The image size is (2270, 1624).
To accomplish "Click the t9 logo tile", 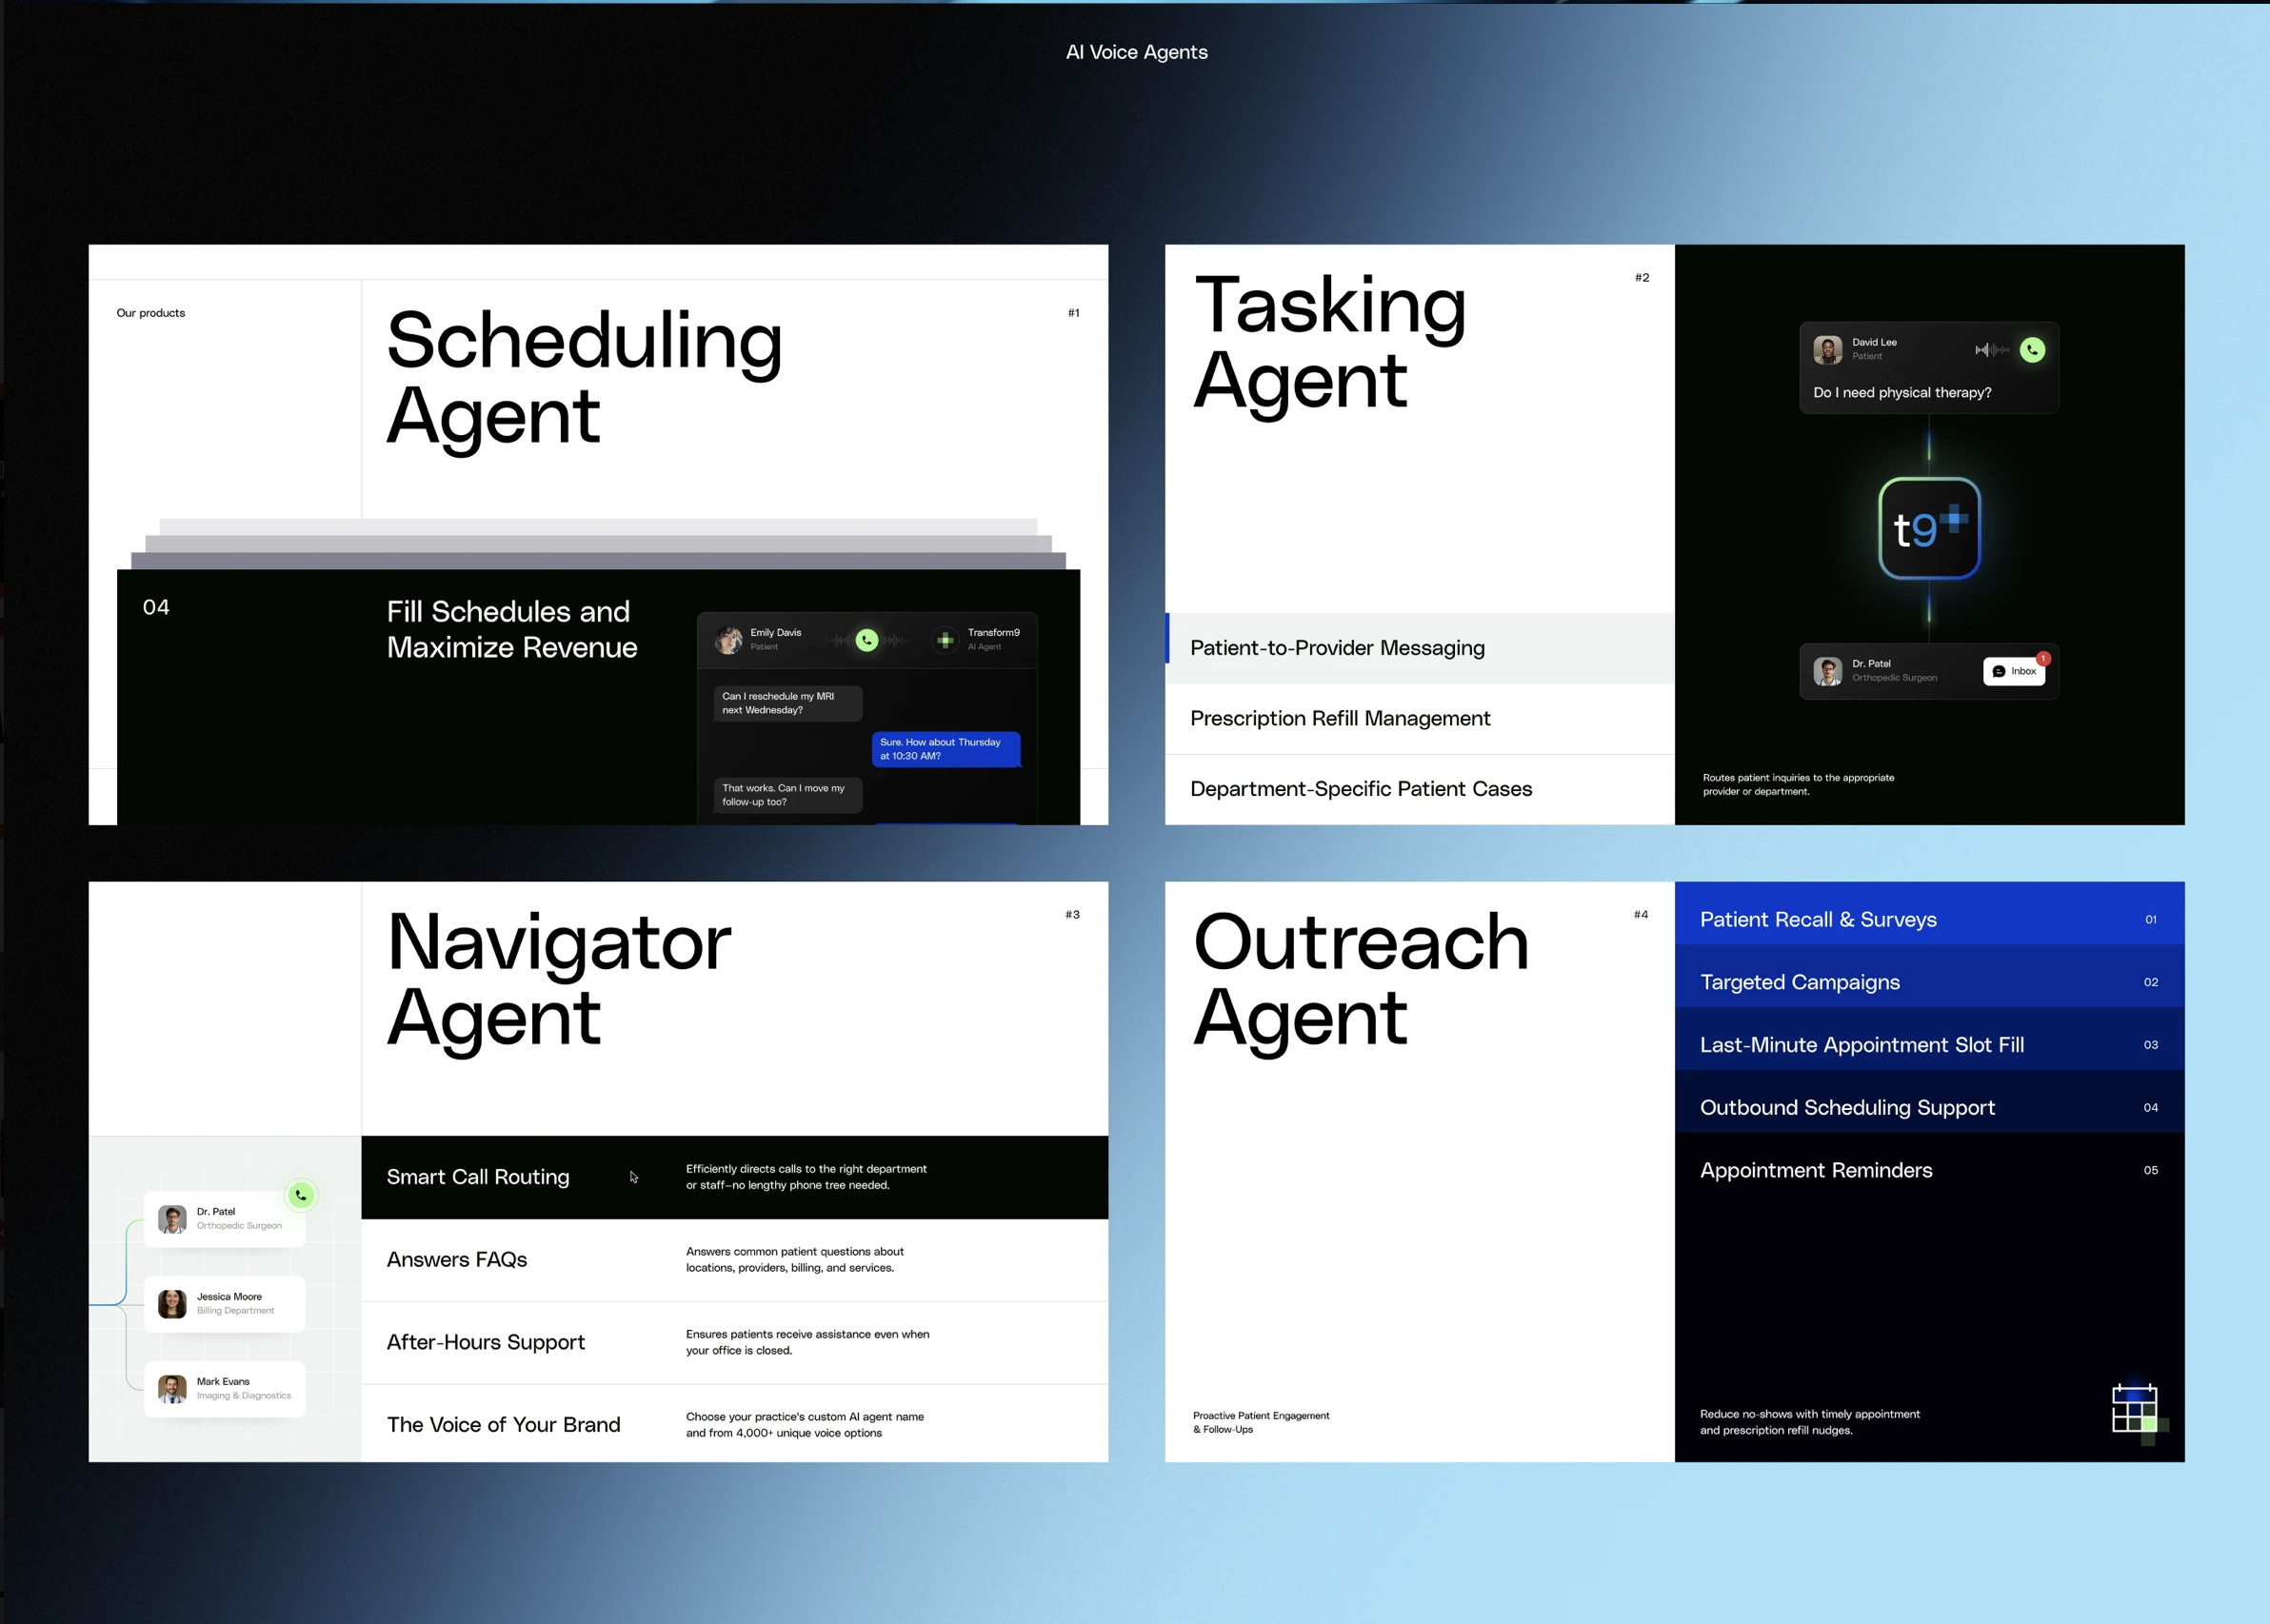I will pos(1929,528).
